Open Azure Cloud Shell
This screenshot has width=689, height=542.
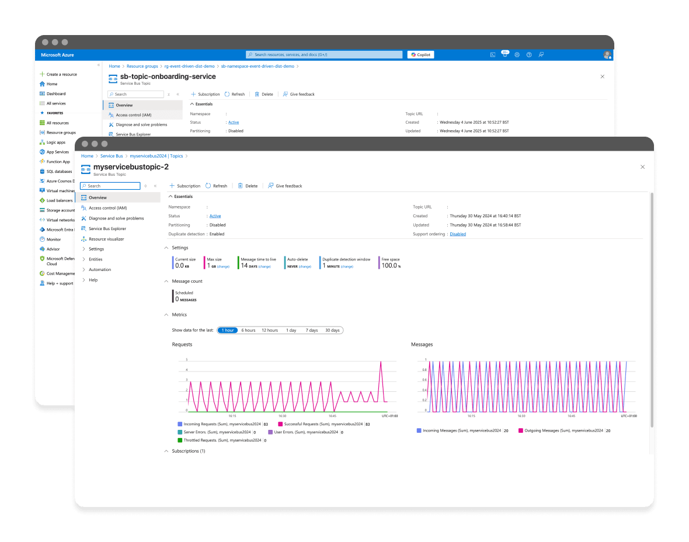492,54
